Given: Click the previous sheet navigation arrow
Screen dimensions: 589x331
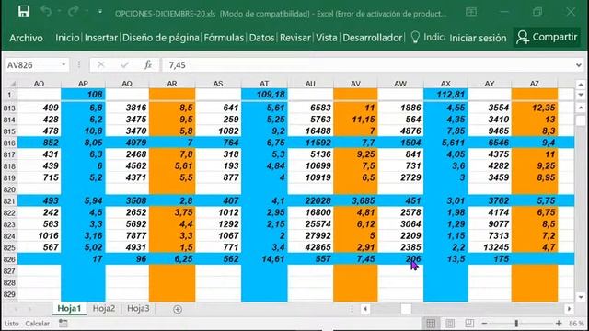Looking at the screenshot, I should (16, 309).
